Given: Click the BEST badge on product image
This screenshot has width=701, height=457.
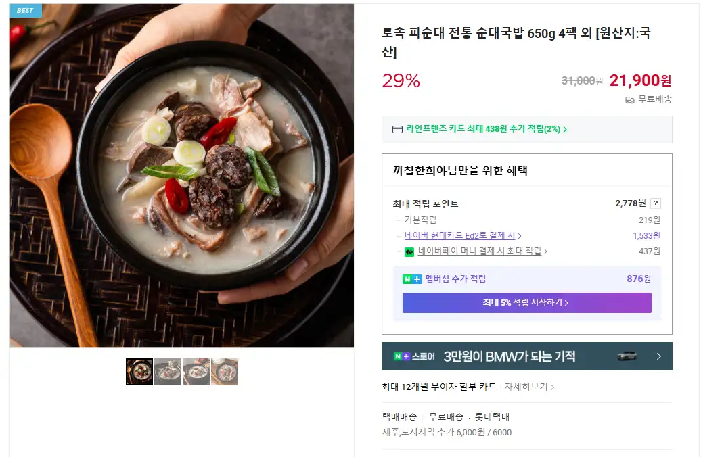Looking at the screenshot, I should coord(25,10).
